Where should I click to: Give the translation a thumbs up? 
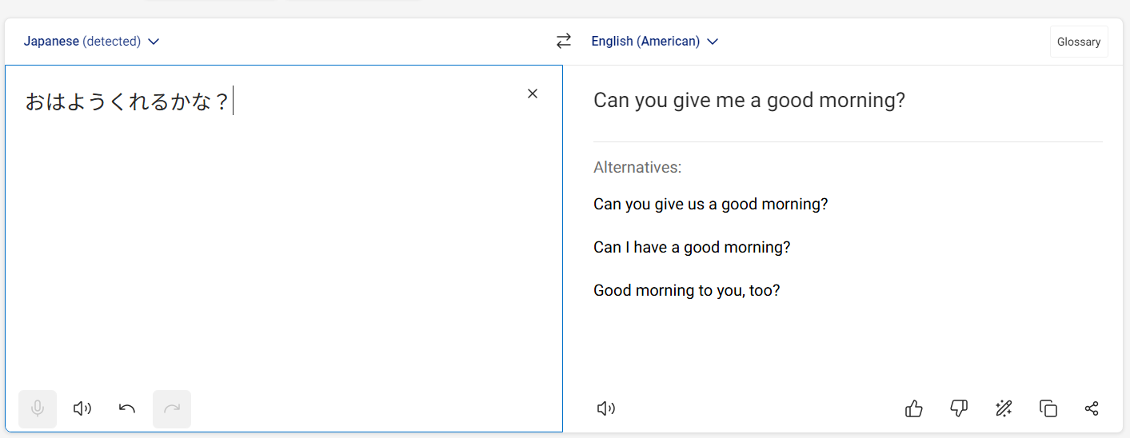point(913,409)
